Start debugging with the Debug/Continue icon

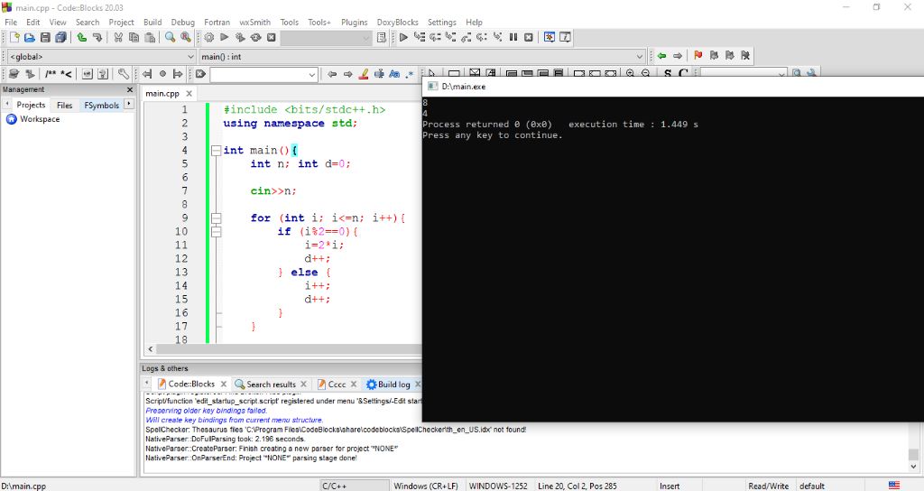pos(403,37)
